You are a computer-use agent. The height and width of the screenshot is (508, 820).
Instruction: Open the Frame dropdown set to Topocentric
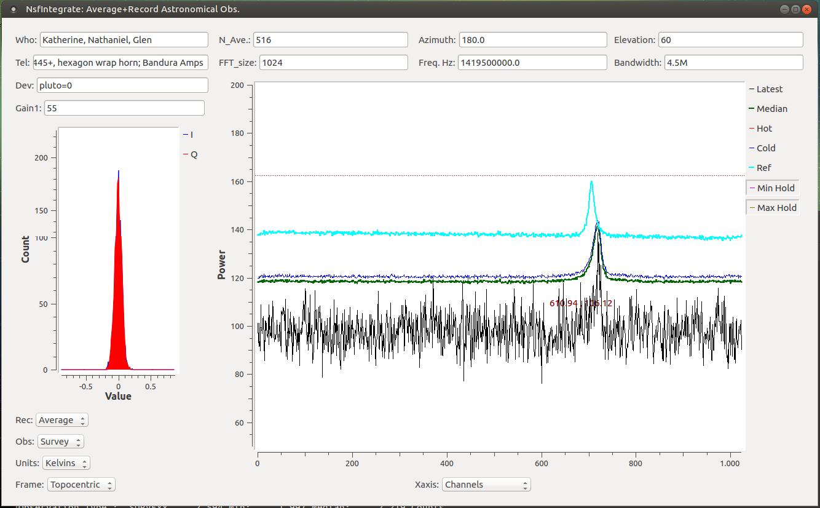(x=81, y=485)
